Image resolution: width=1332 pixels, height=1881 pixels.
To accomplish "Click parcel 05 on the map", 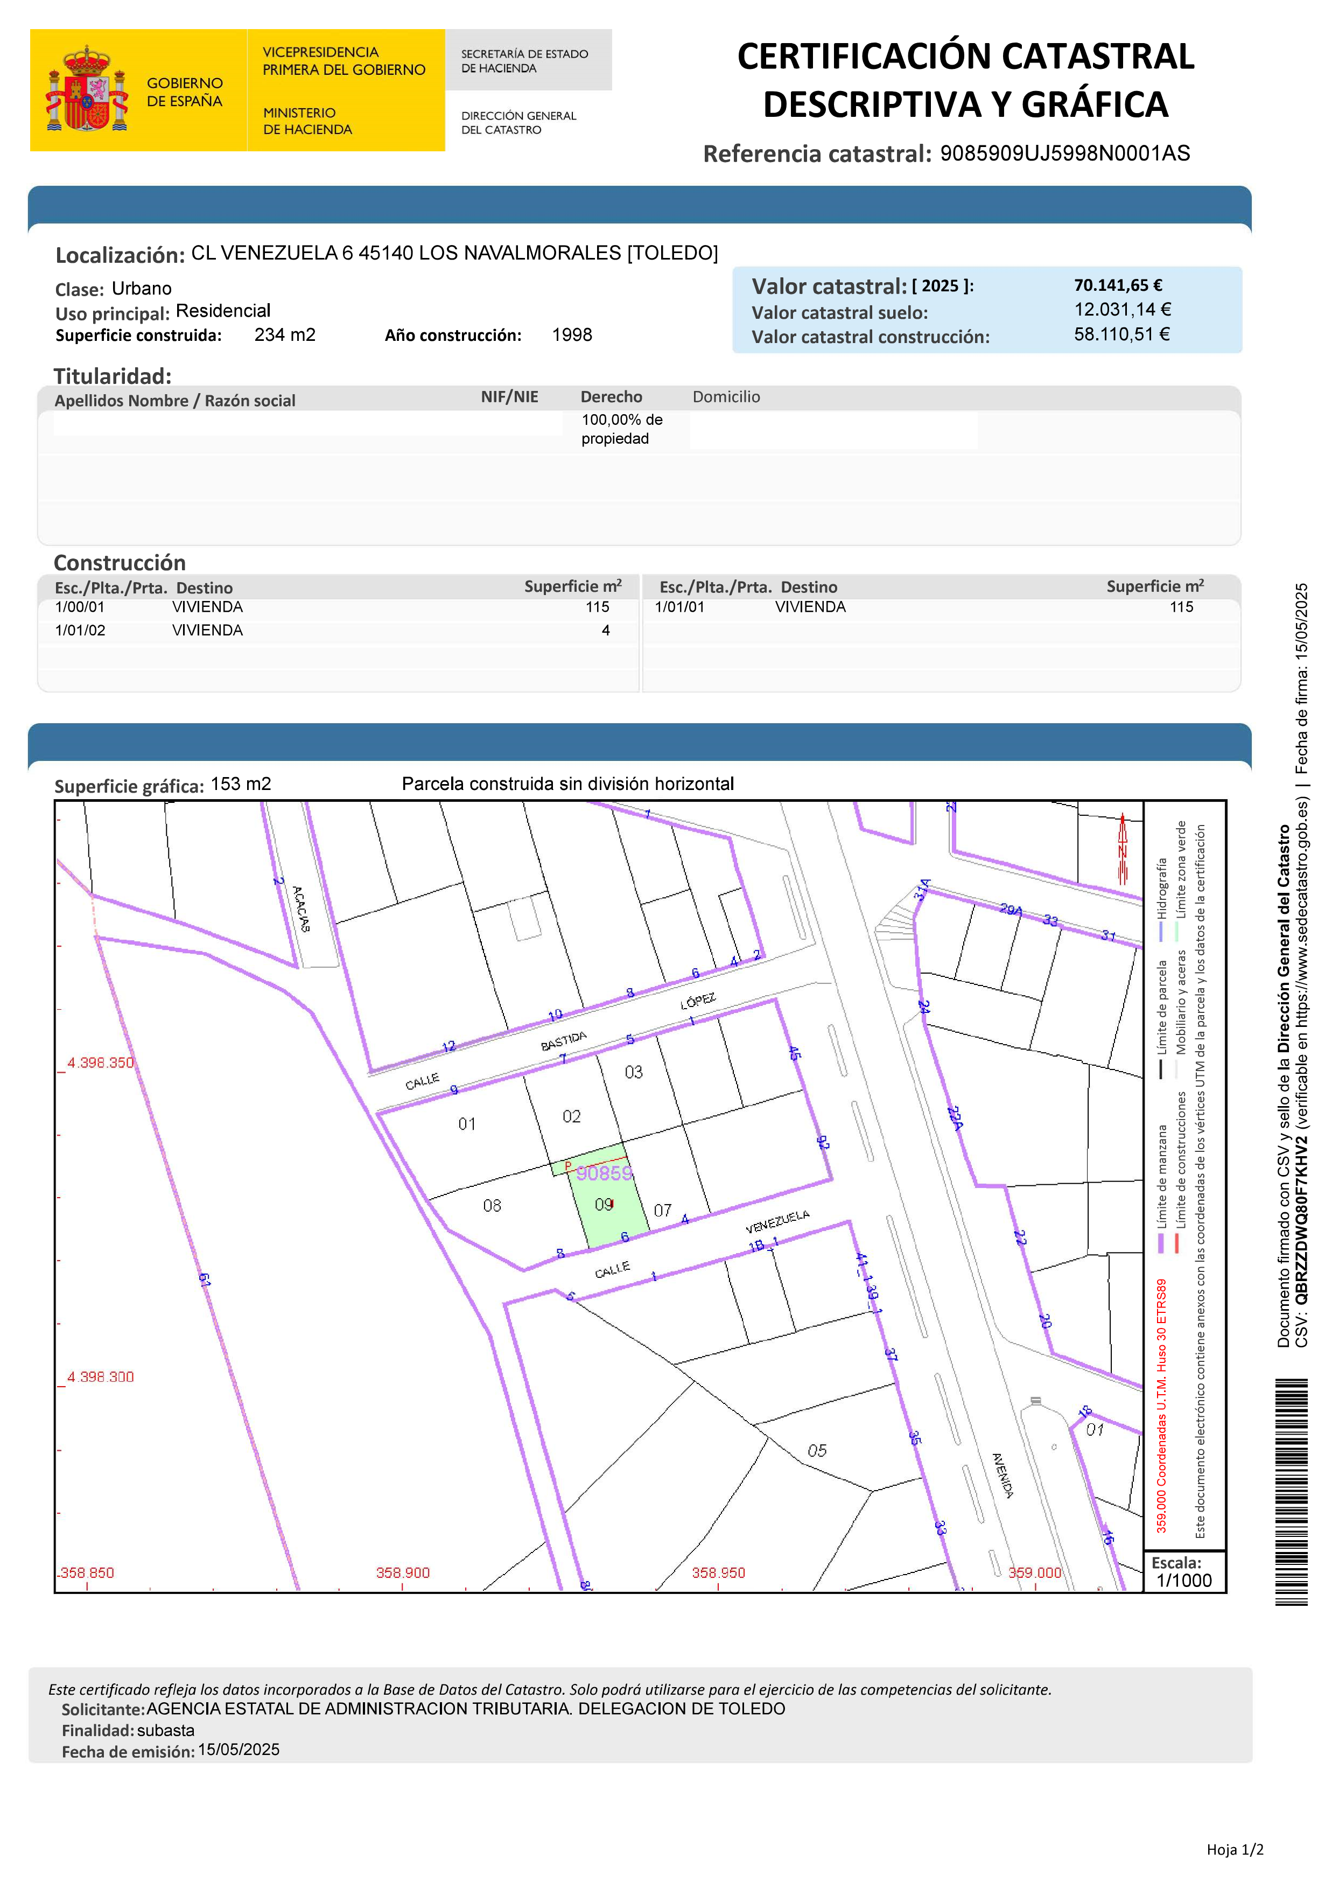I will point(817,1450).
